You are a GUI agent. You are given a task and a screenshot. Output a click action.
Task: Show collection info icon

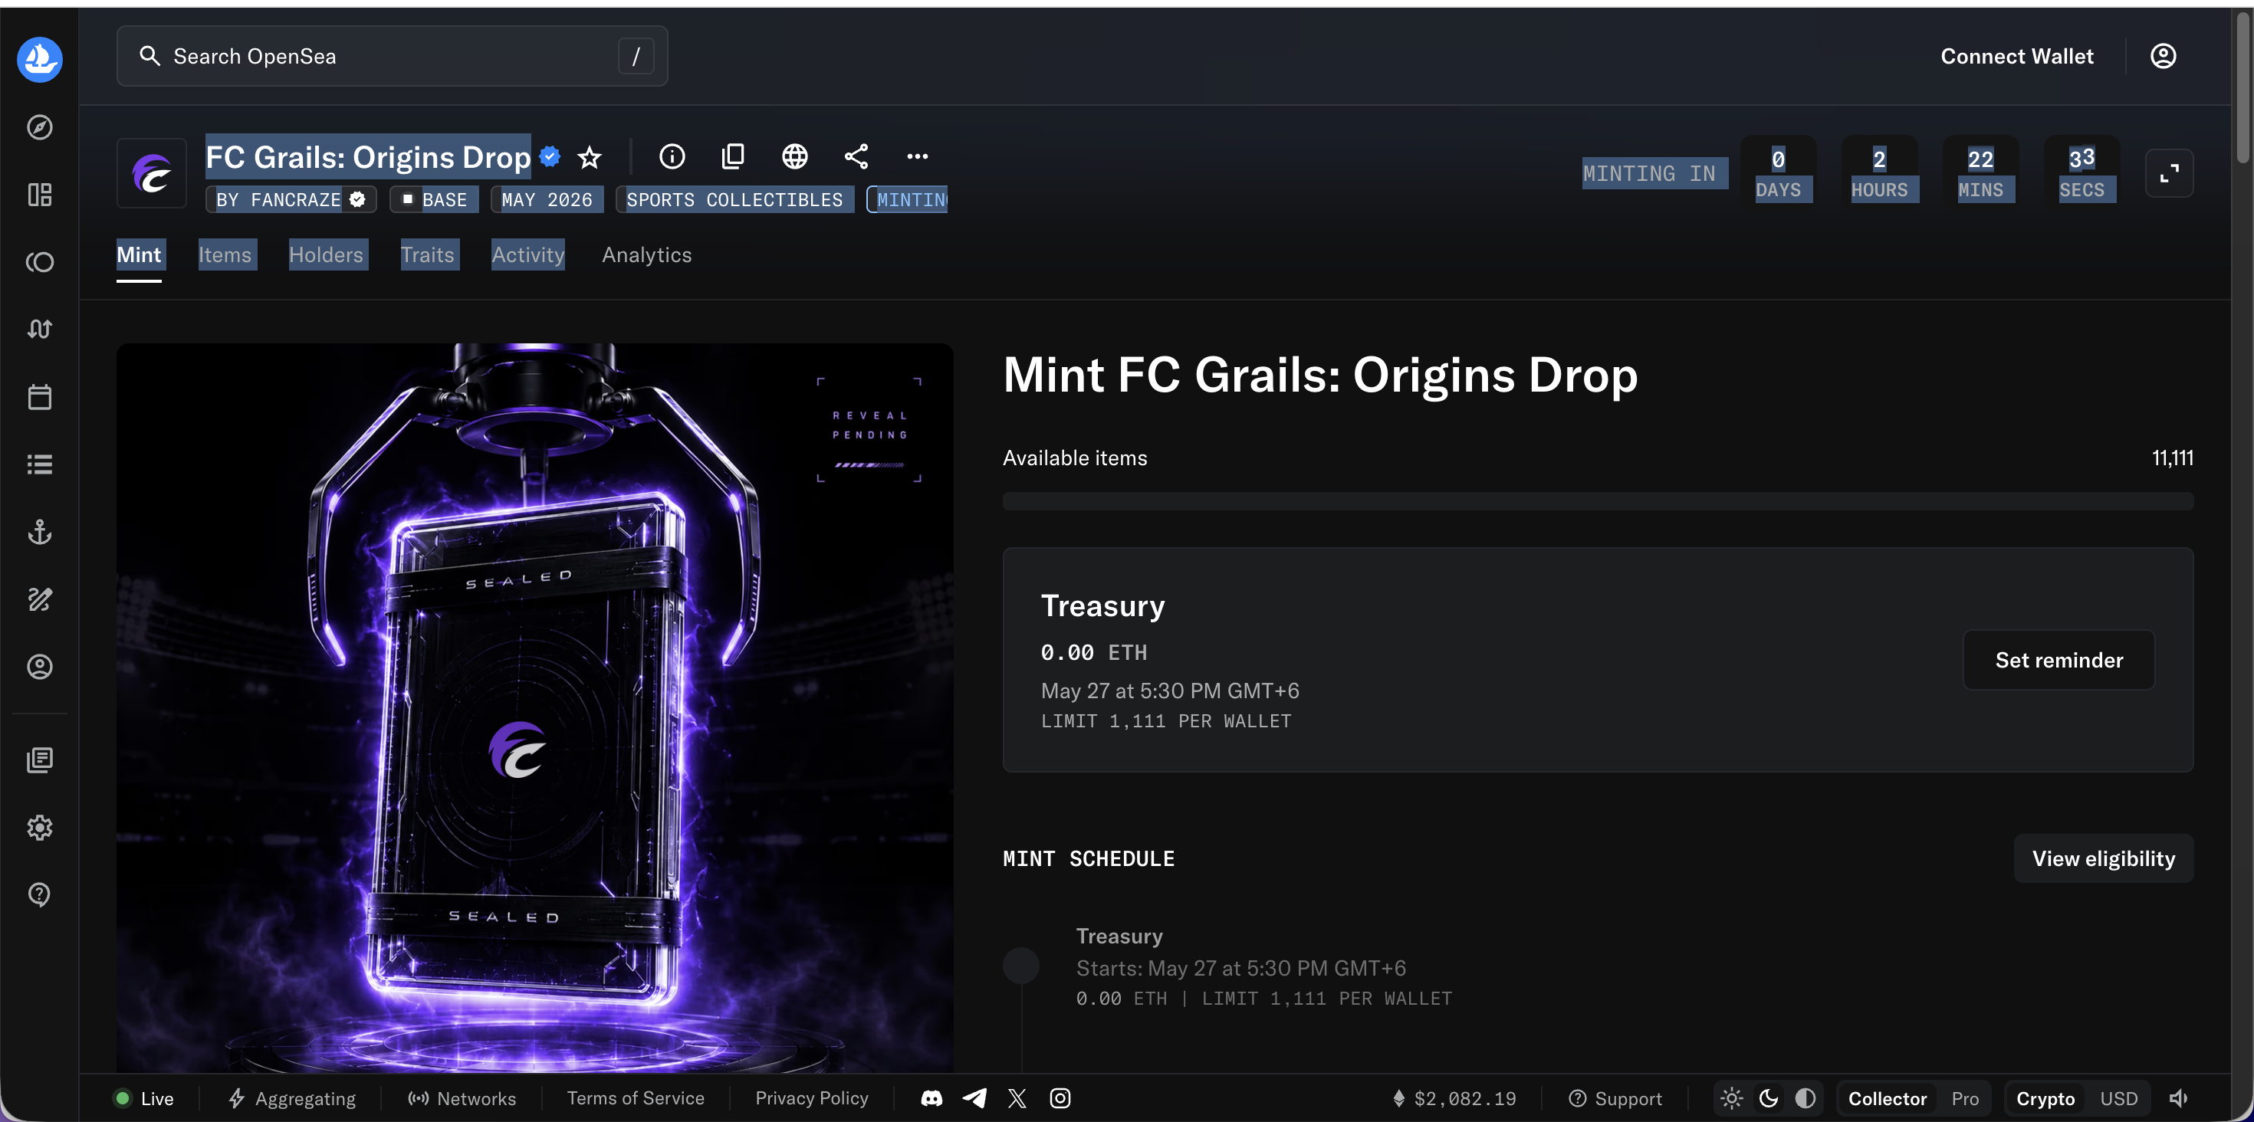click(x=672, y=156)
